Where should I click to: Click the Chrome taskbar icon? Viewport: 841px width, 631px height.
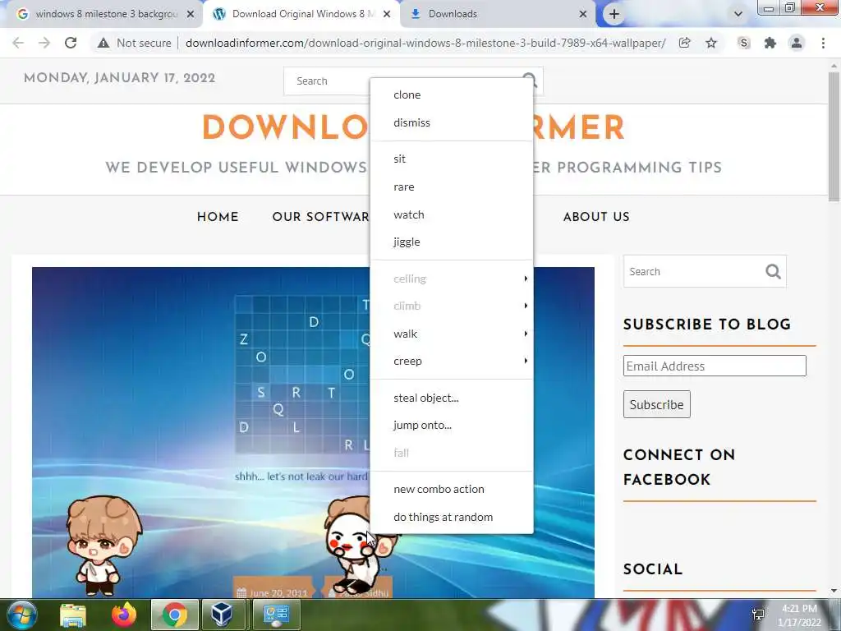175,615
